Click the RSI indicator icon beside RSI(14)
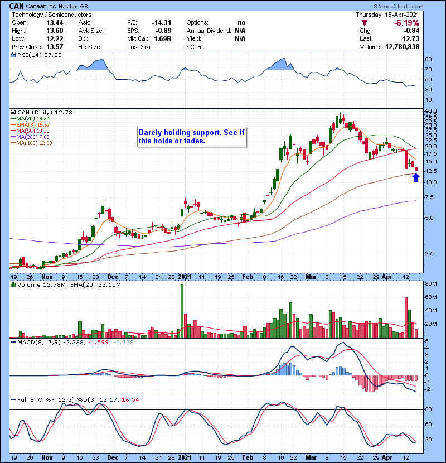 13,55
